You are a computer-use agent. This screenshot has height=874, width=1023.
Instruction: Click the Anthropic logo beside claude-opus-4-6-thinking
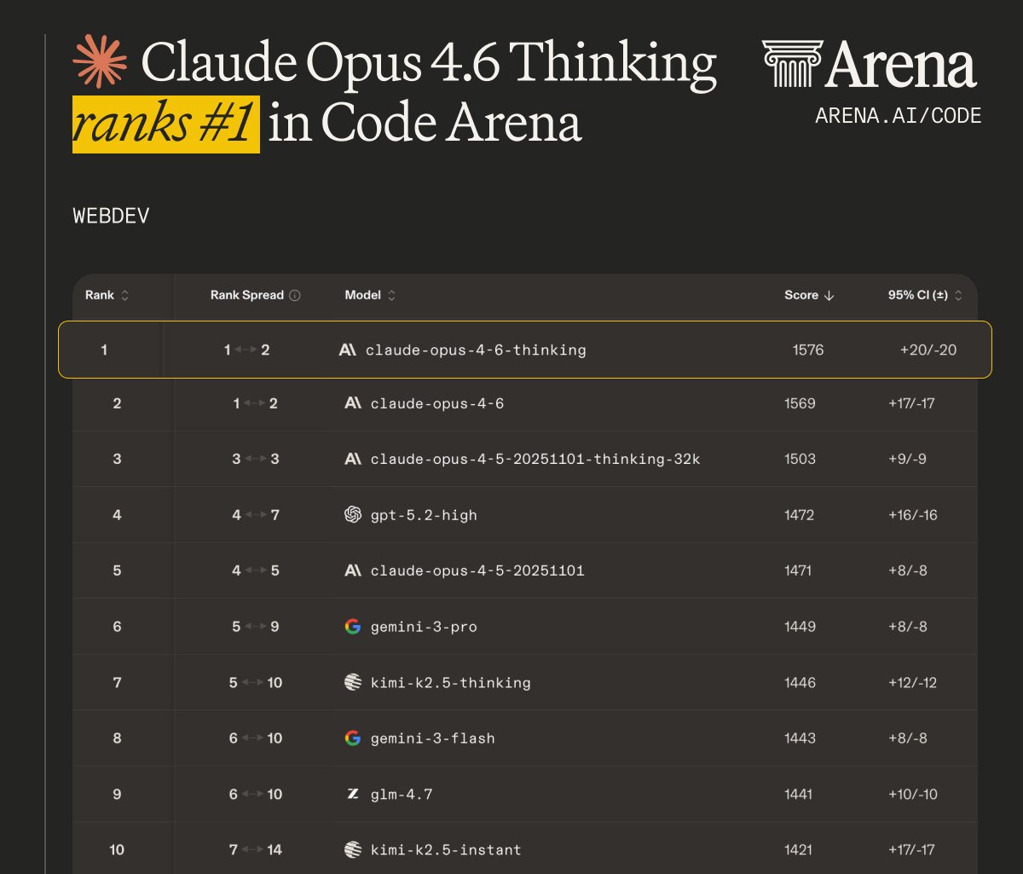[349, 349]
